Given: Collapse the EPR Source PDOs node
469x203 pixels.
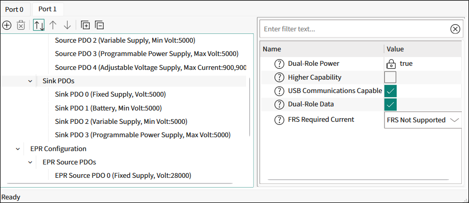Looking at the screenshot, I should tap(30, 162).
